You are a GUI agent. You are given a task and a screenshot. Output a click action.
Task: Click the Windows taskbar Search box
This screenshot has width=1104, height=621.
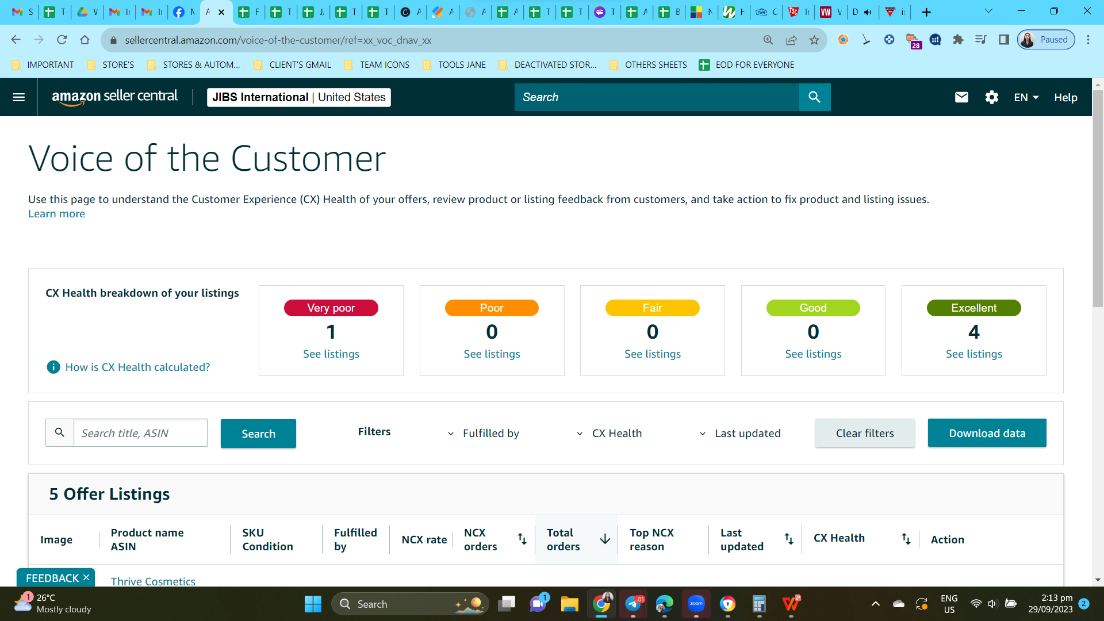pyautogui.click(x=410, y=604)
